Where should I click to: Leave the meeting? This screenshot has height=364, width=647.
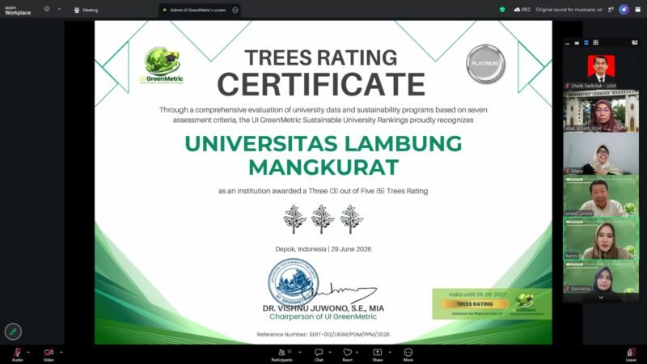click(x=631, y=354)
